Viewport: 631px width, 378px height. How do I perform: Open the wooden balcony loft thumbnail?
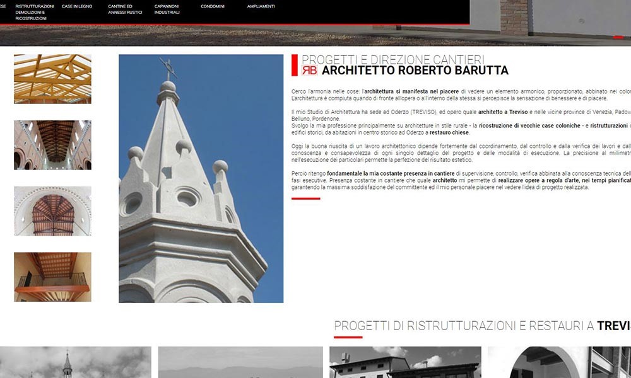53,277
